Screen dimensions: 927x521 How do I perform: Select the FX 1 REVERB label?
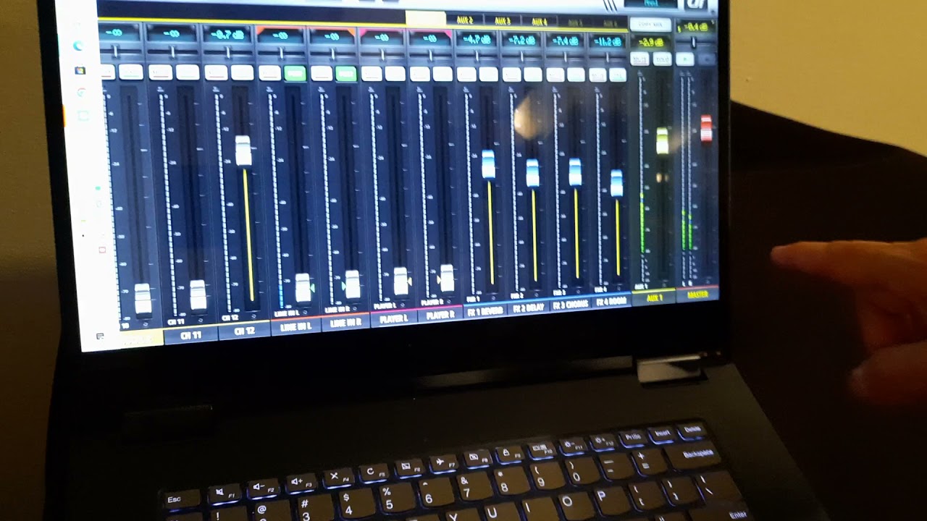tap(487, 311)
